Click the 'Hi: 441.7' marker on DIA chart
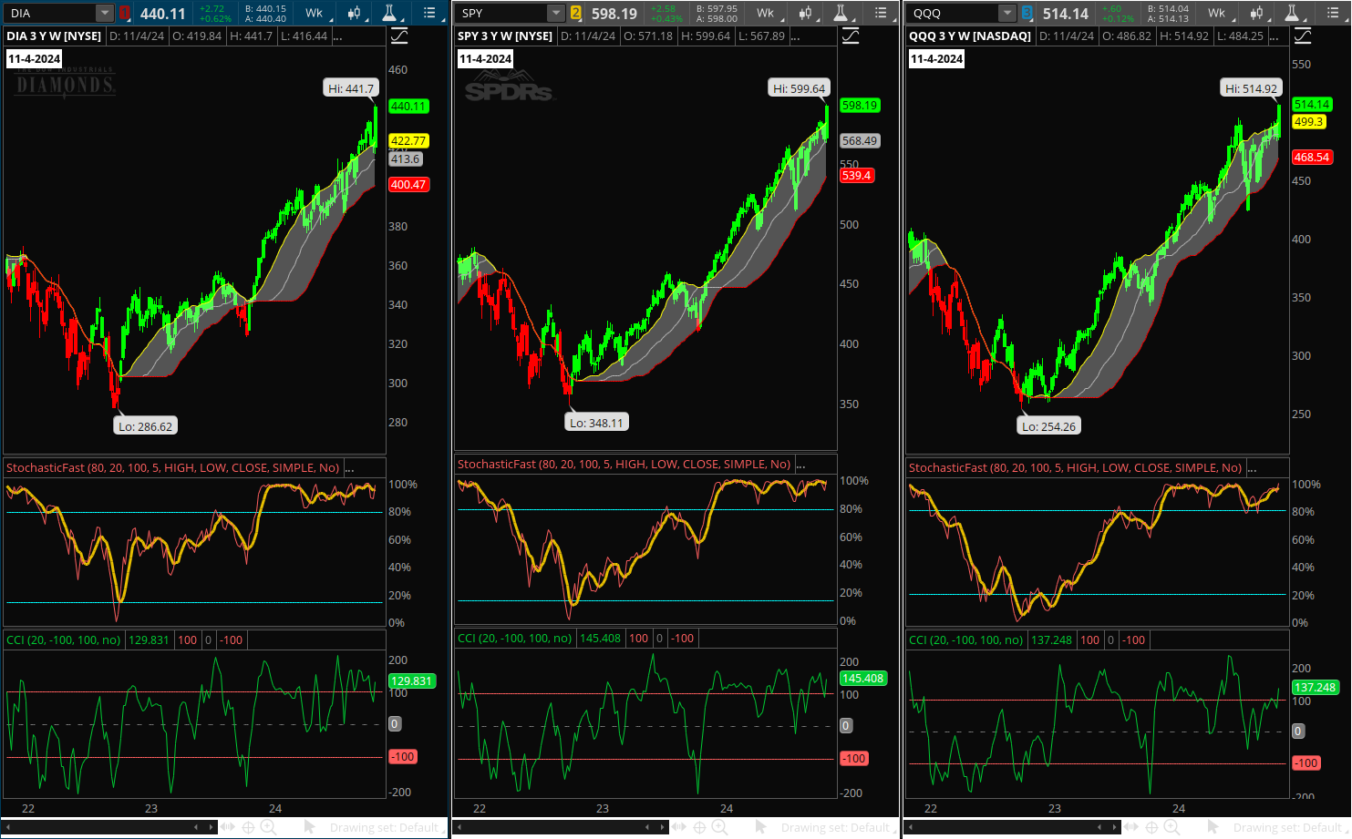 pyautogui.click(x=351, y=88)
